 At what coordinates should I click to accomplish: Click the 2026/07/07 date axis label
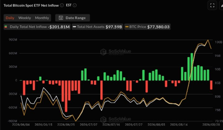click(89, 125)
